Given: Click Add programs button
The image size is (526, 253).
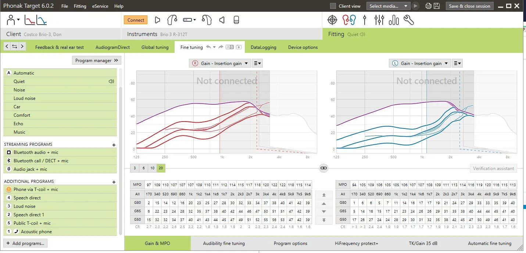Looking at the screenshot, I should click(25, 243).
